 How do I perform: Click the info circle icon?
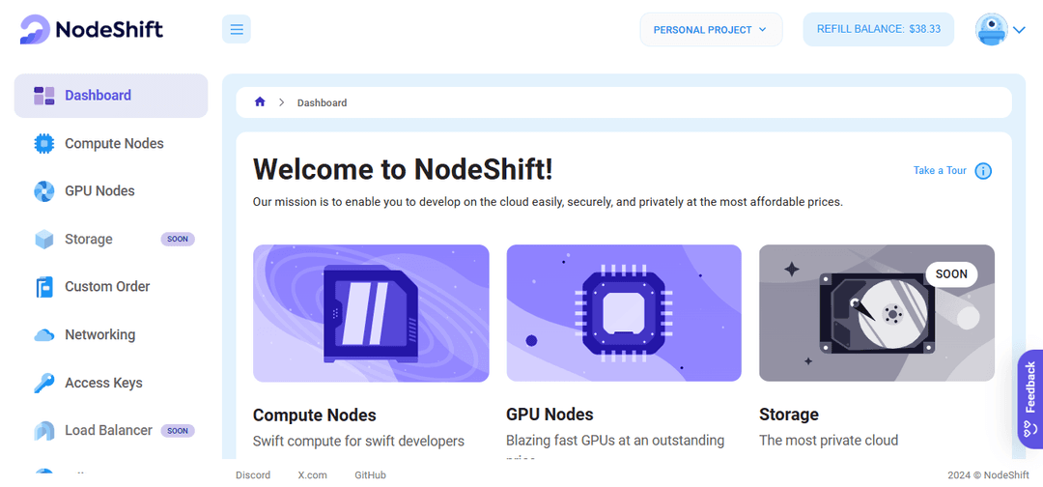pos(983,171)
